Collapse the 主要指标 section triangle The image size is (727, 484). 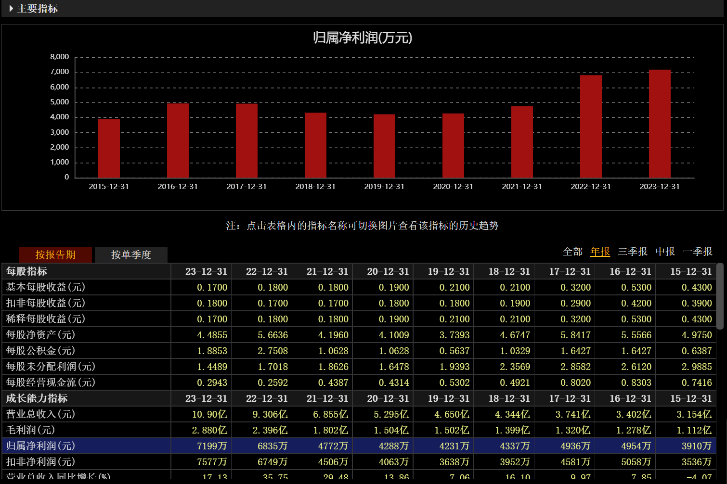(11, 9)
